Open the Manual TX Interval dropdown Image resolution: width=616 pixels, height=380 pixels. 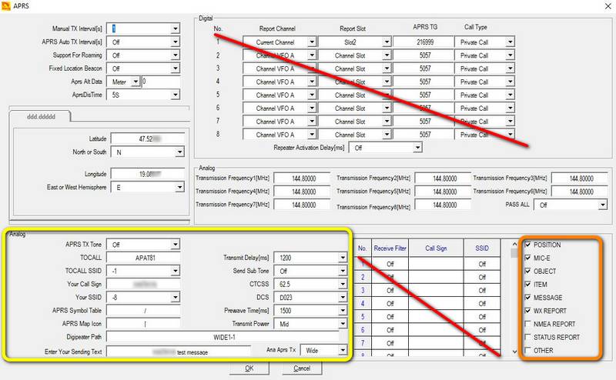point(176,28)
